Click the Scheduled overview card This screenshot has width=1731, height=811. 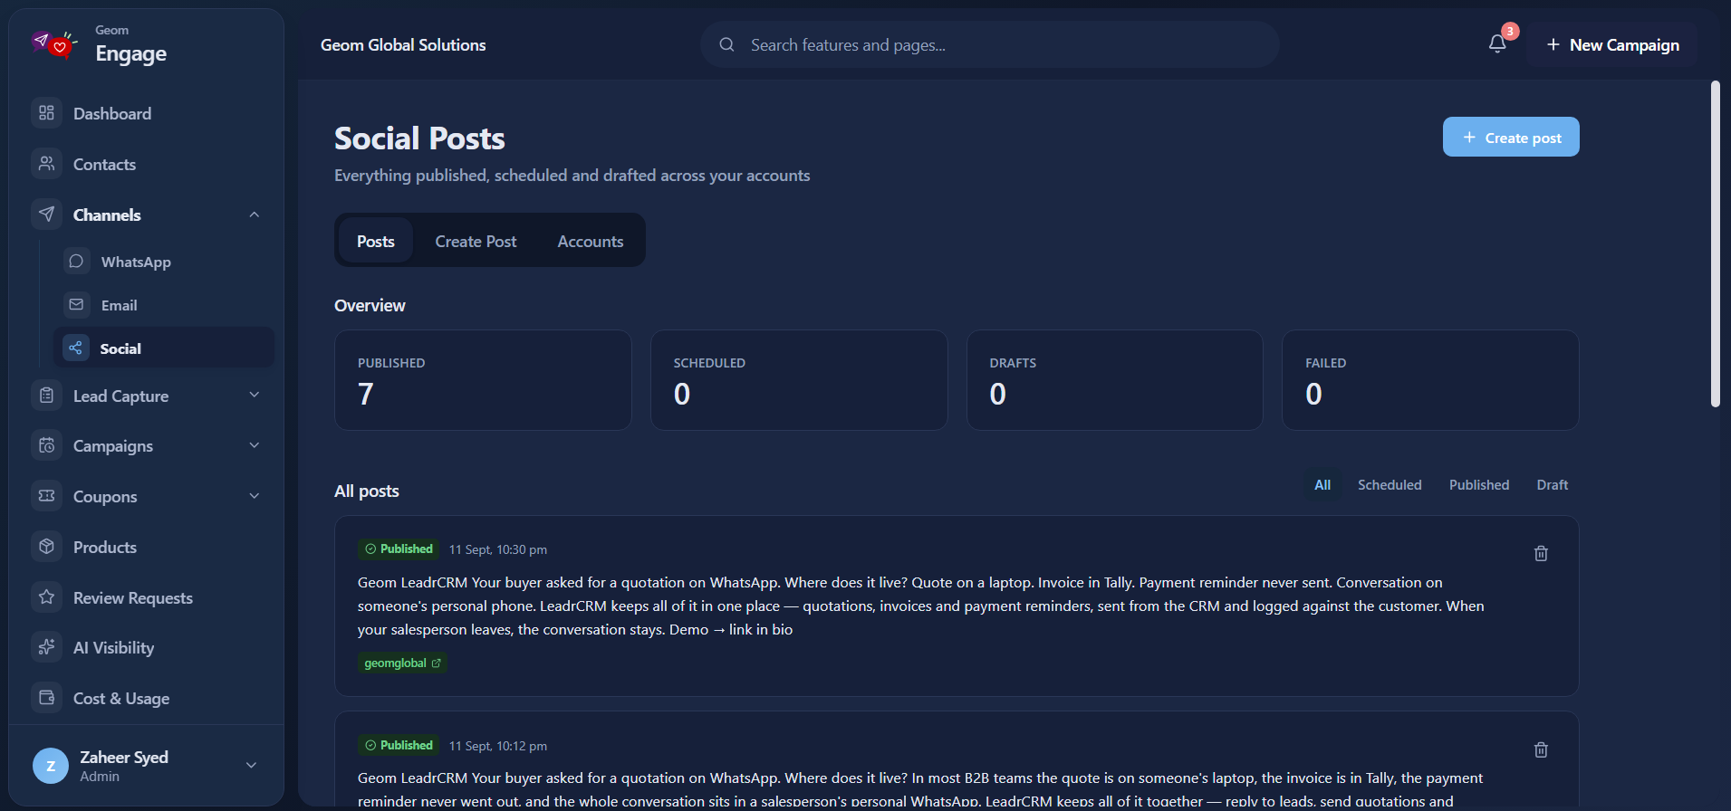(x=799, y=380)
